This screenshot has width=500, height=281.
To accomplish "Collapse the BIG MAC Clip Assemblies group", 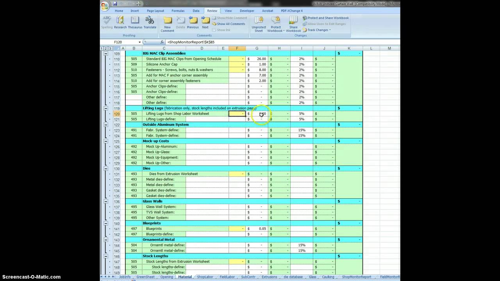I will point(106,53).
